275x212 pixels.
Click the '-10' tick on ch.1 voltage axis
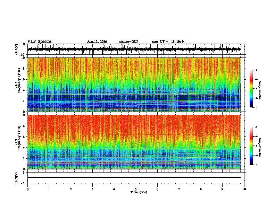[x=23, y=55]
